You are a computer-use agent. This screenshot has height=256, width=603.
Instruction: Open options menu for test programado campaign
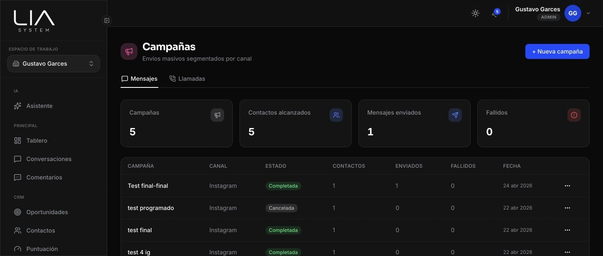(567, 208)
